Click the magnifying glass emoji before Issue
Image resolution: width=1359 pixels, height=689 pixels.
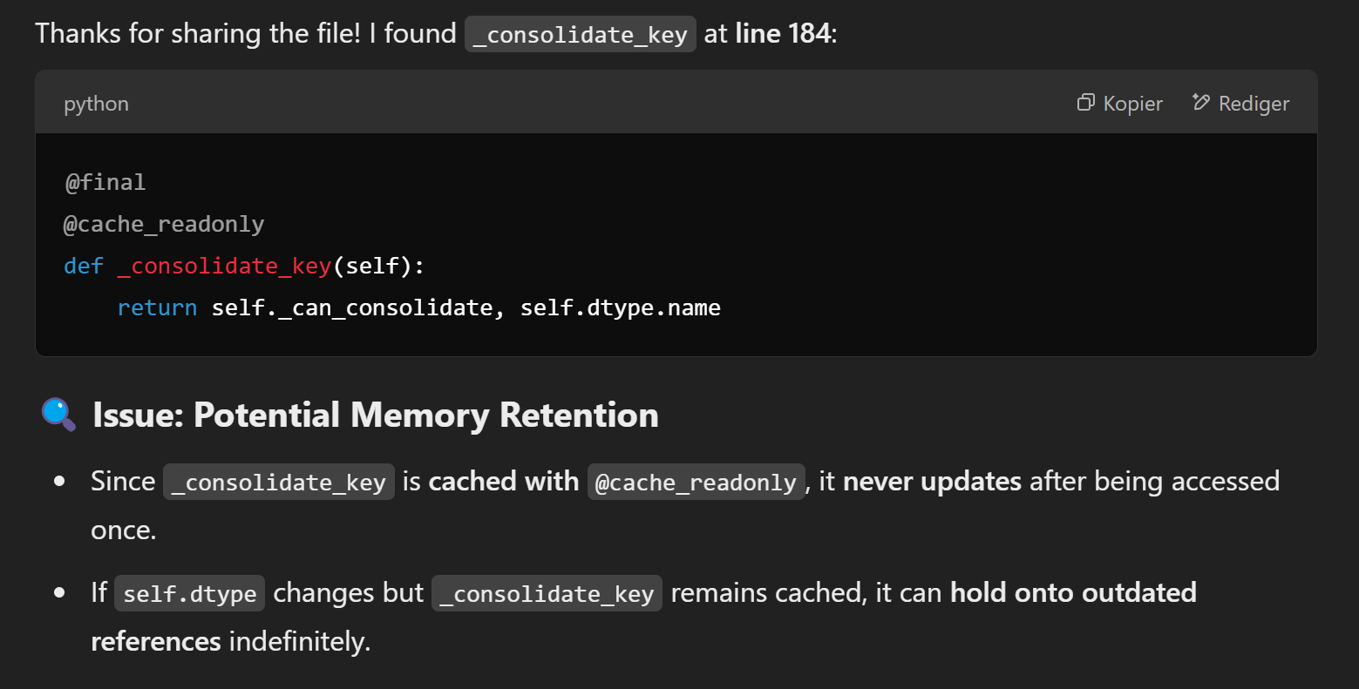tap(58, 415)
